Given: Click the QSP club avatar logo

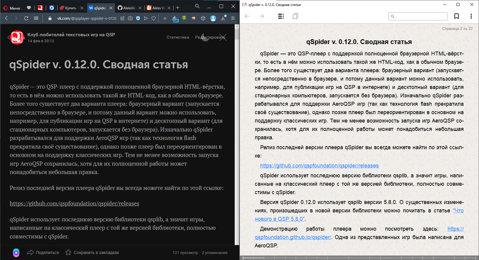Looking at the screenshot, I should coord(17,37).
